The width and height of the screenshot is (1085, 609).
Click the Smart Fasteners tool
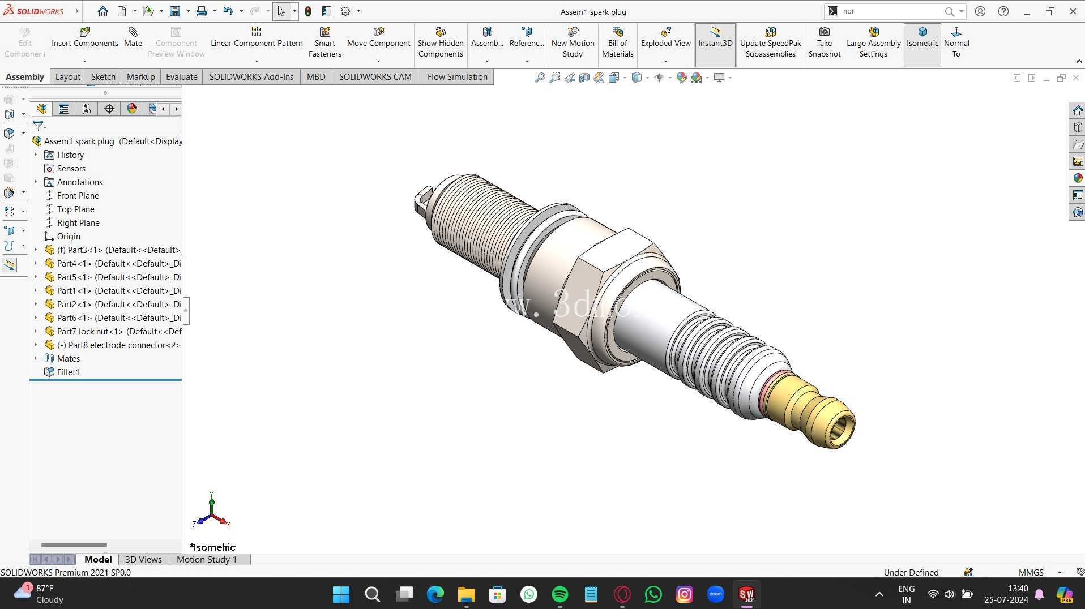[324, 42]
